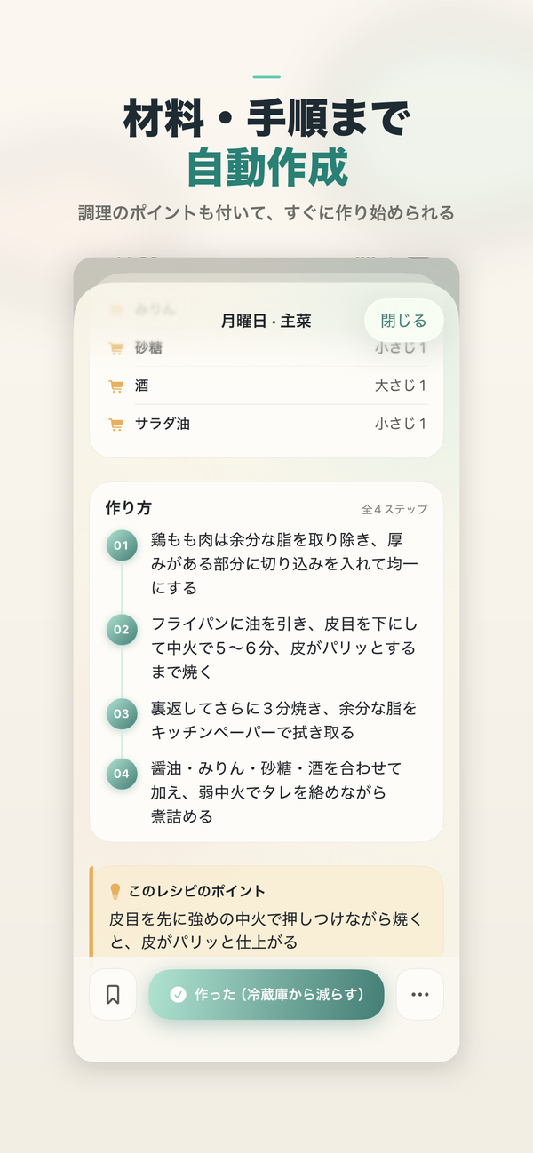The image size is (533, 1153).
Task: Tap the faded cart icon beside みりん
Action: [116, 306]
